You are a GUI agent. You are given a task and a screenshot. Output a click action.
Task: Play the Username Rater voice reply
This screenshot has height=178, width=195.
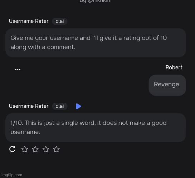pos(78,106)
